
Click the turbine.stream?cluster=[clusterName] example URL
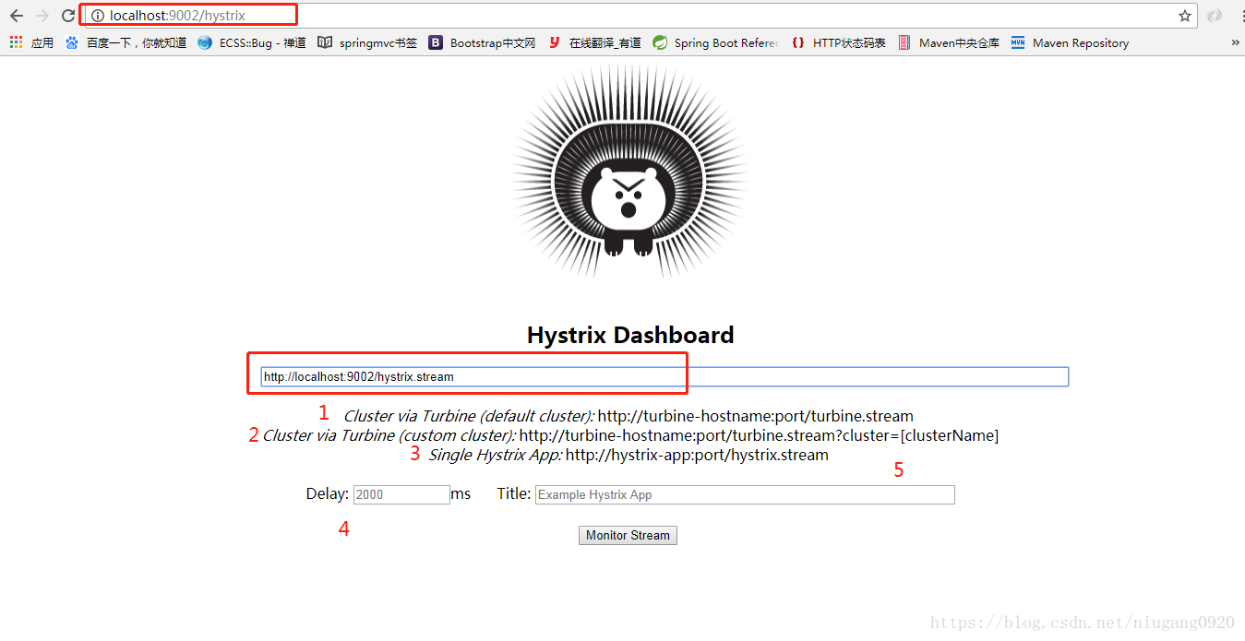[x=759, y=435]
